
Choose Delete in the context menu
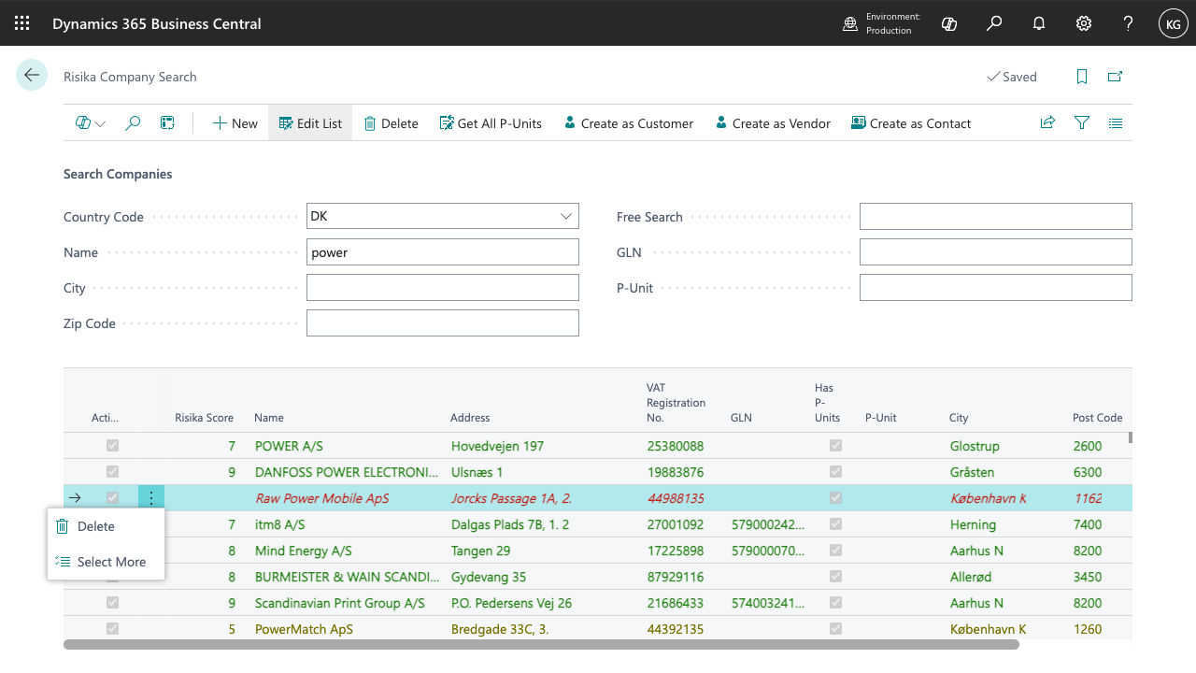(106, 526)
